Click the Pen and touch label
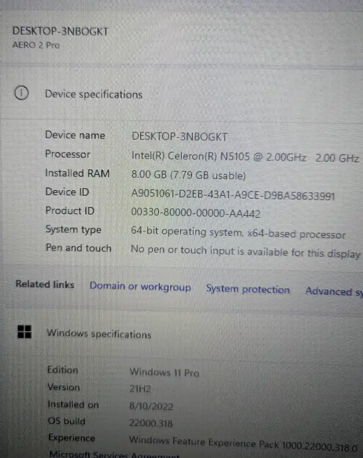 click(78, 248)
